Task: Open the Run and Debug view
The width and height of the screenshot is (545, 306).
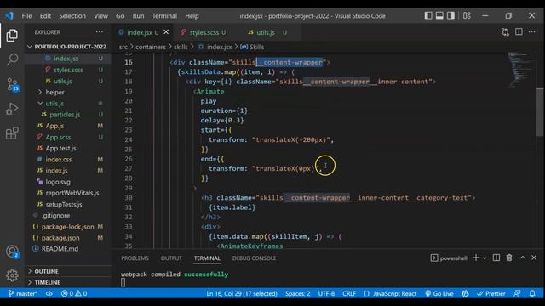Action: (x=12, y=109)
